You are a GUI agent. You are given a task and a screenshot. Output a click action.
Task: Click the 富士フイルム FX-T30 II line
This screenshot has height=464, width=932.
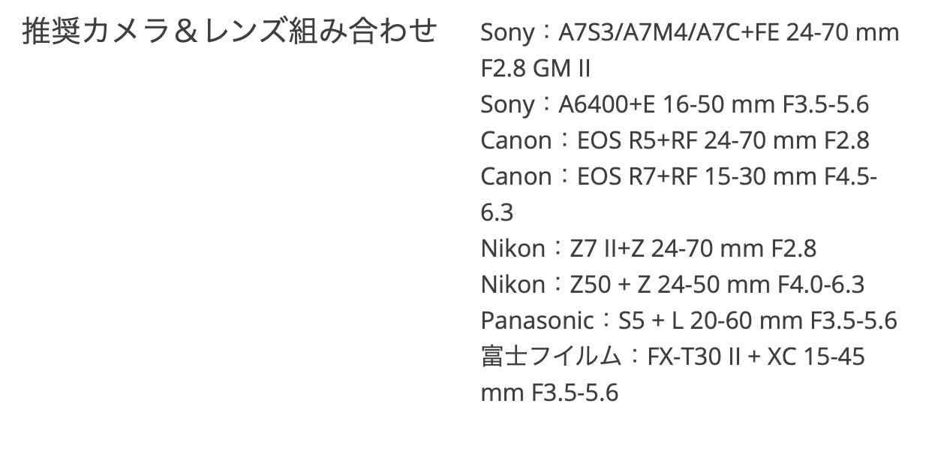click(672, 357)
